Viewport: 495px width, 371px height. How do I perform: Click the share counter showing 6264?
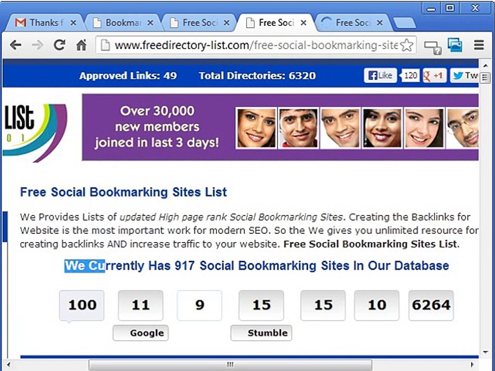click(431, 306)
